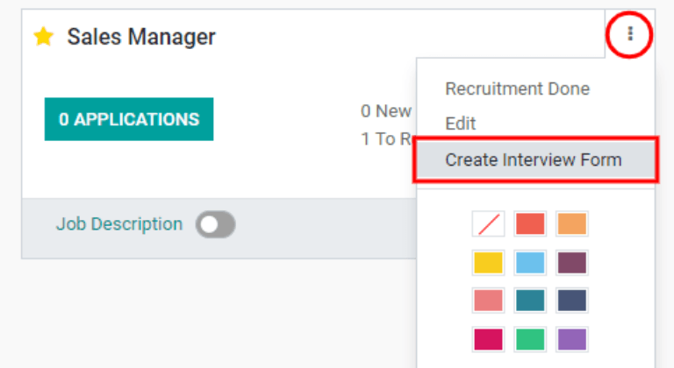Choose Edit in the dropdown menu
Viewport: 674px width, 368px height.
460,124
